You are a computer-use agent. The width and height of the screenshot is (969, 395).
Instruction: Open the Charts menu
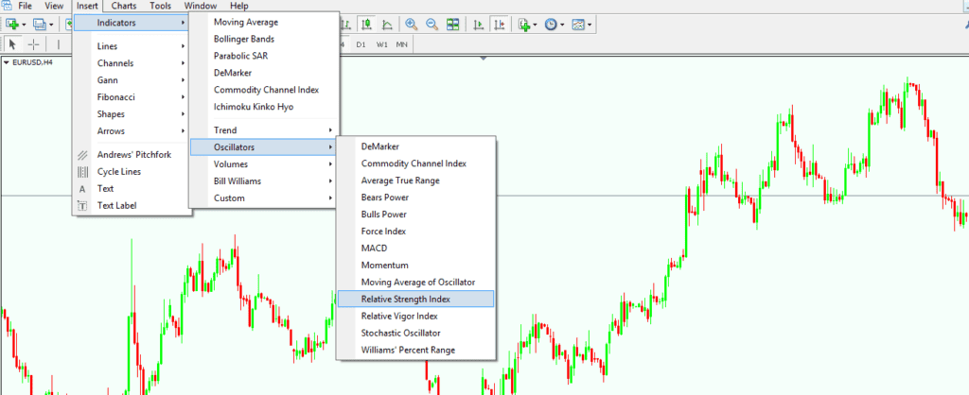tap(123, 6)
